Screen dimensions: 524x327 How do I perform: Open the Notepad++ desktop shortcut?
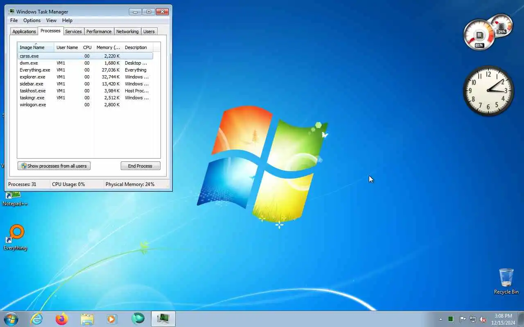(x=15, y=199)
